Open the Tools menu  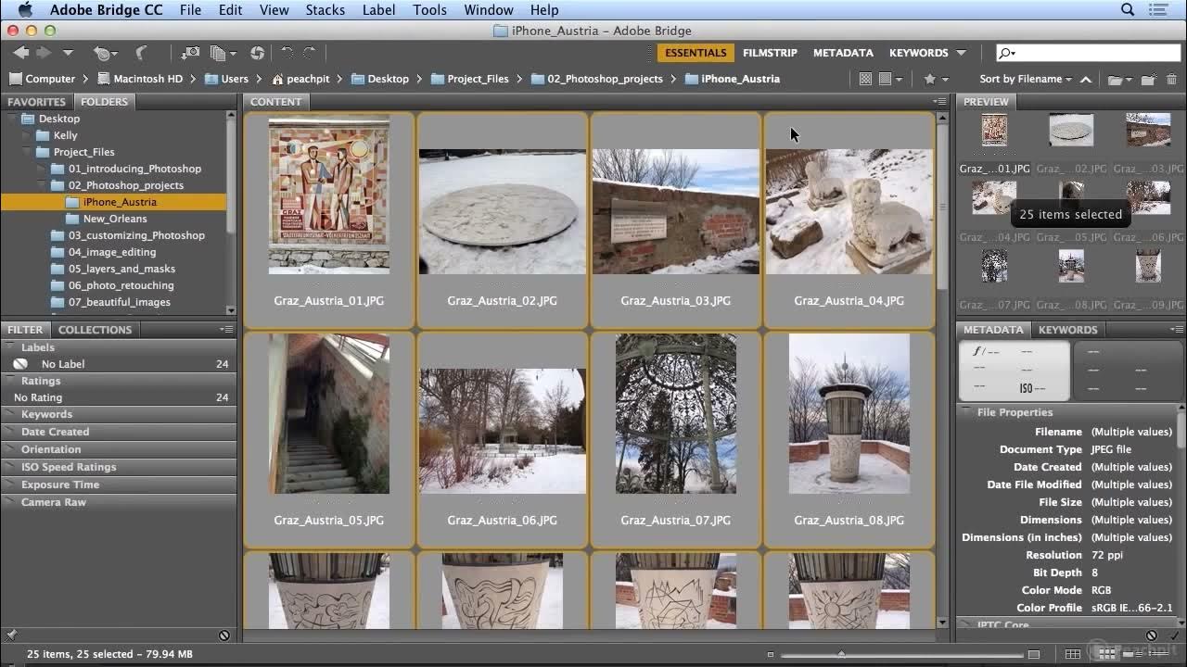click(429, 10)
